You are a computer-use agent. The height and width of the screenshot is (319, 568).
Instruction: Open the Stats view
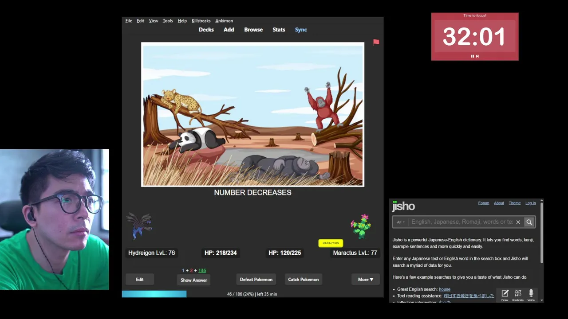279,30
